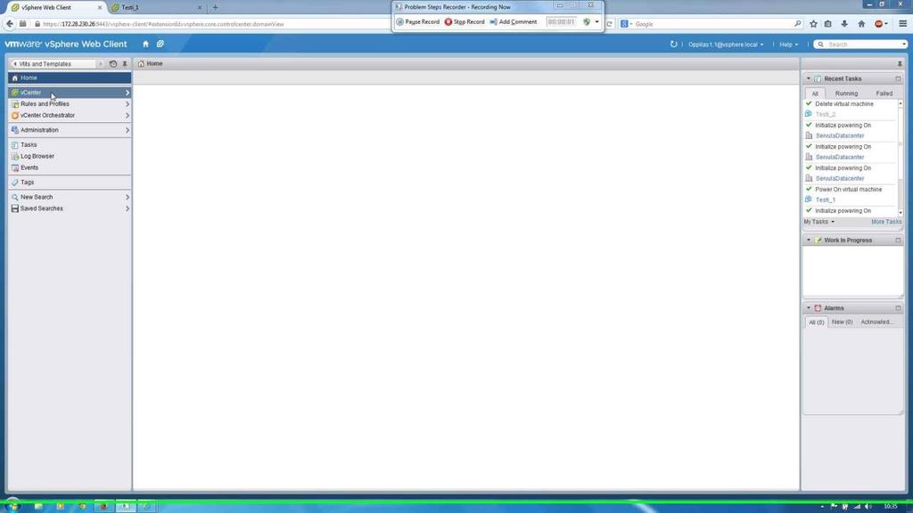Select the Running tab in Recent Tasks
This screenshot has width=913, height=513.
pos(846,94)
